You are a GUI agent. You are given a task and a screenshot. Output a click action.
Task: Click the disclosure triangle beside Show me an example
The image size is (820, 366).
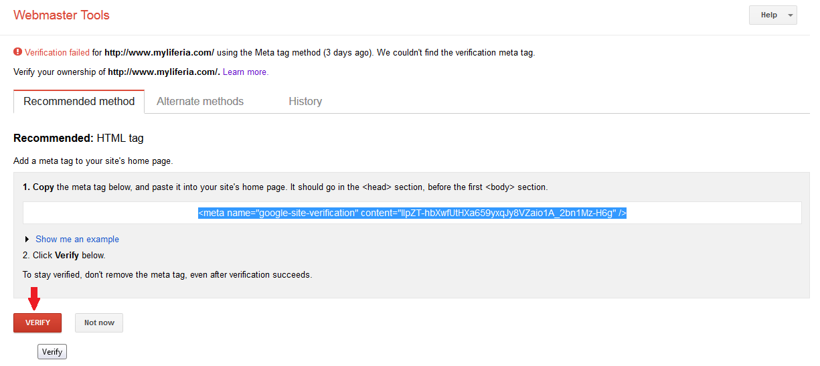point(27,240)
